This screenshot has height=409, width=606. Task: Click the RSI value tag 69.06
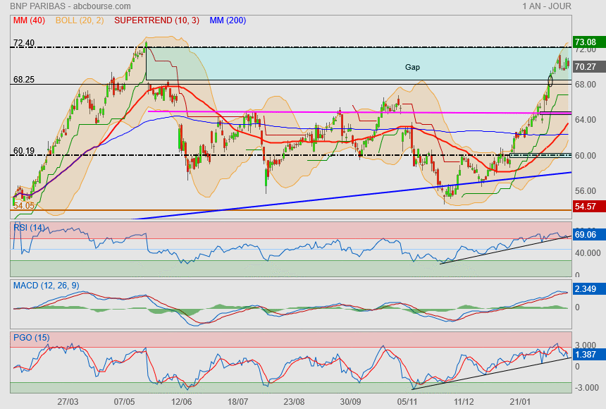click(x=586, y=234)
